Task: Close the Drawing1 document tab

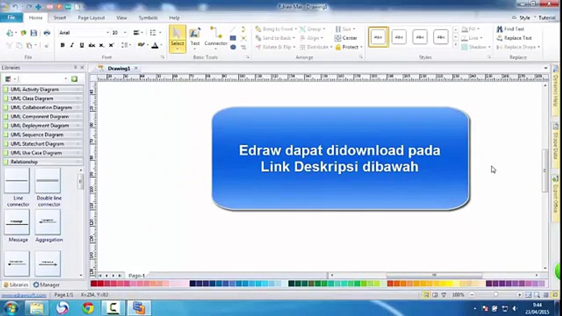Action: (136, 68)
